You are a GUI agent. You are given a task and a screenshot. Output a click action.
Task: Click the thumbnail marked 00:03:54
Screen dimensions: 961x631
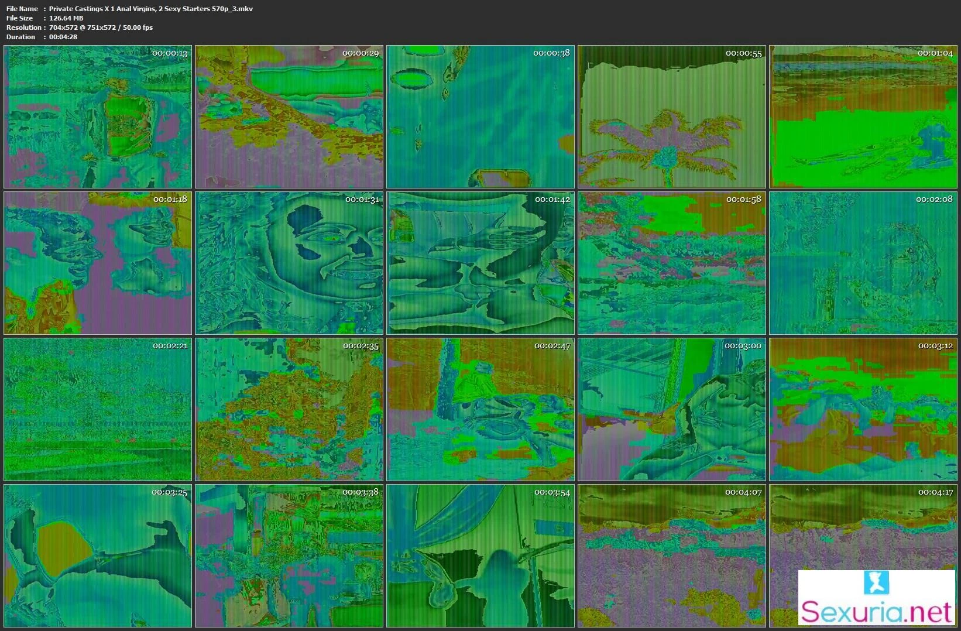point(480,555)
